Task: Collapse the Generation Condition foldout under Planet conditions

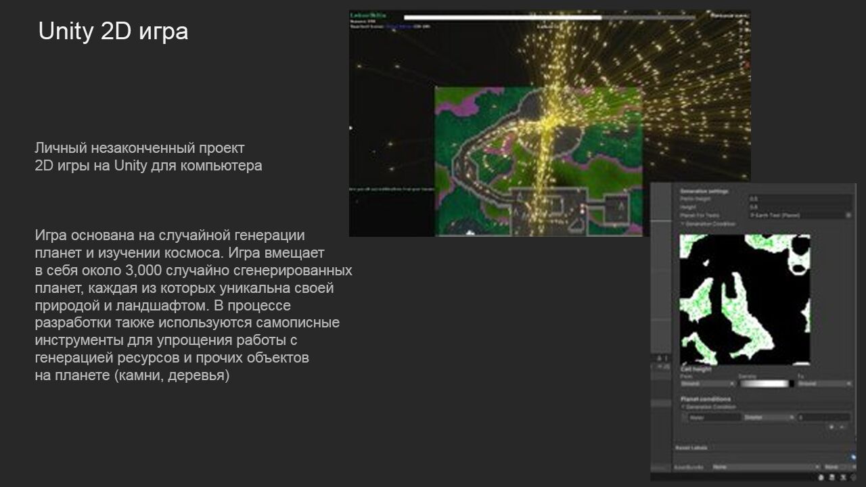Action: point(683,407)
